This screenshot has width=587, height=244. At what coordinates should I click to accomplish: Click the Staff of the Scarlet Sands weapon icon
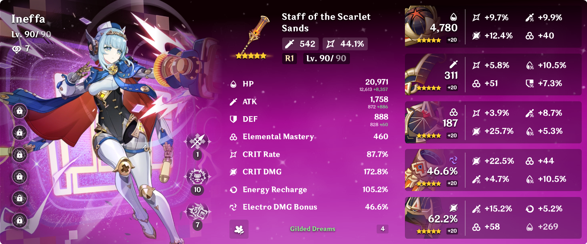254,37
